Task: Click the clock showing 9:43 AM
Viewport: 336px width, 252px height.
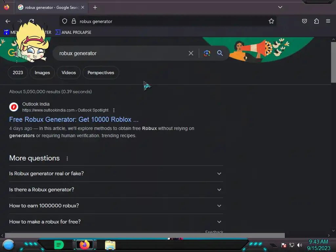Action: click(x=318, y=241)
